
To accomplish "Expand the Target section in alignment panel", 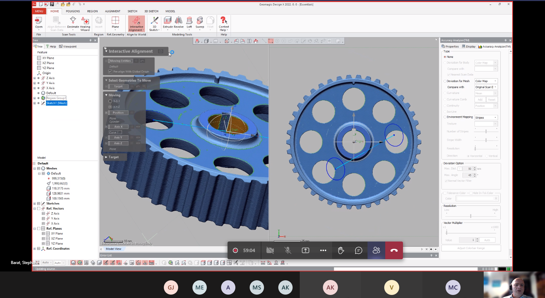I will (106, 157).
